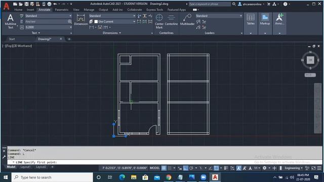Click the Linear dimension icon in Dimensions panel
Viewport: 324px width, 182px height.
[92, 27]
